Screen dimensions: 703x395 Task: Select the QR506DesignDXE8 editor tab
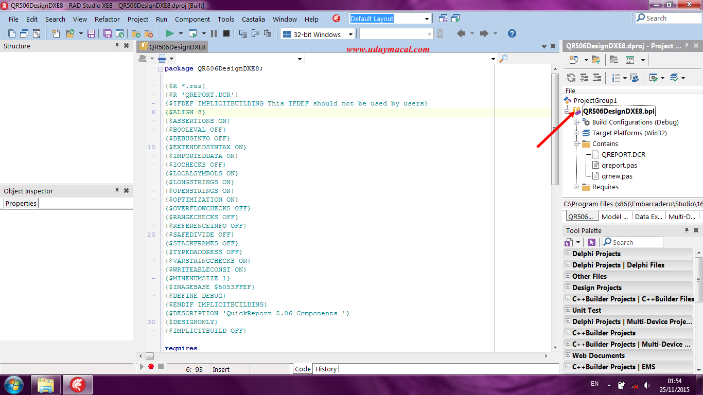tap(173, 47)
